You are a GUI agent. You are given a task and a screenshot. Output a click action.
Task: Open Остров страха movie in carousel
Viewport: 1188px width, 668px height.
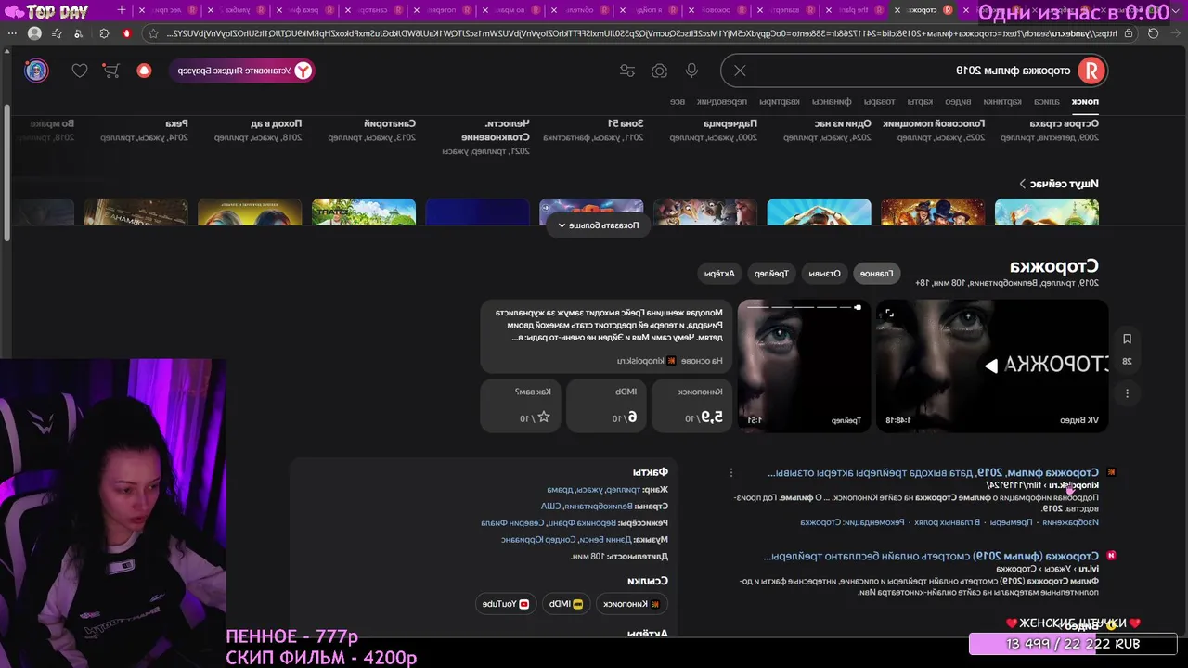point(1064,123)
